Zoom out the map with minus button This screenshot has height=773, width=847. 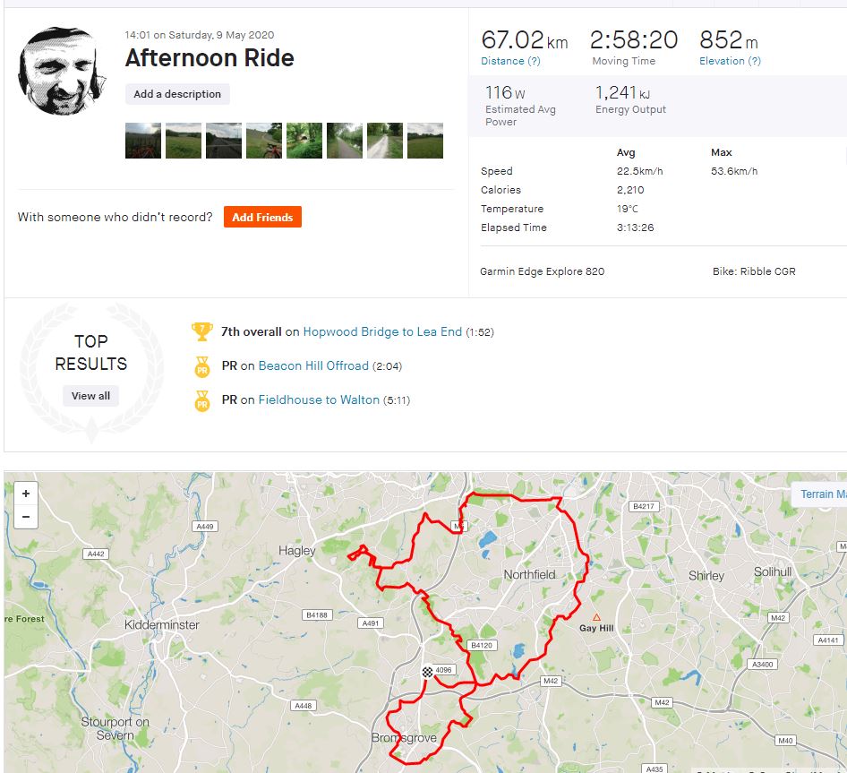[26, 517]
